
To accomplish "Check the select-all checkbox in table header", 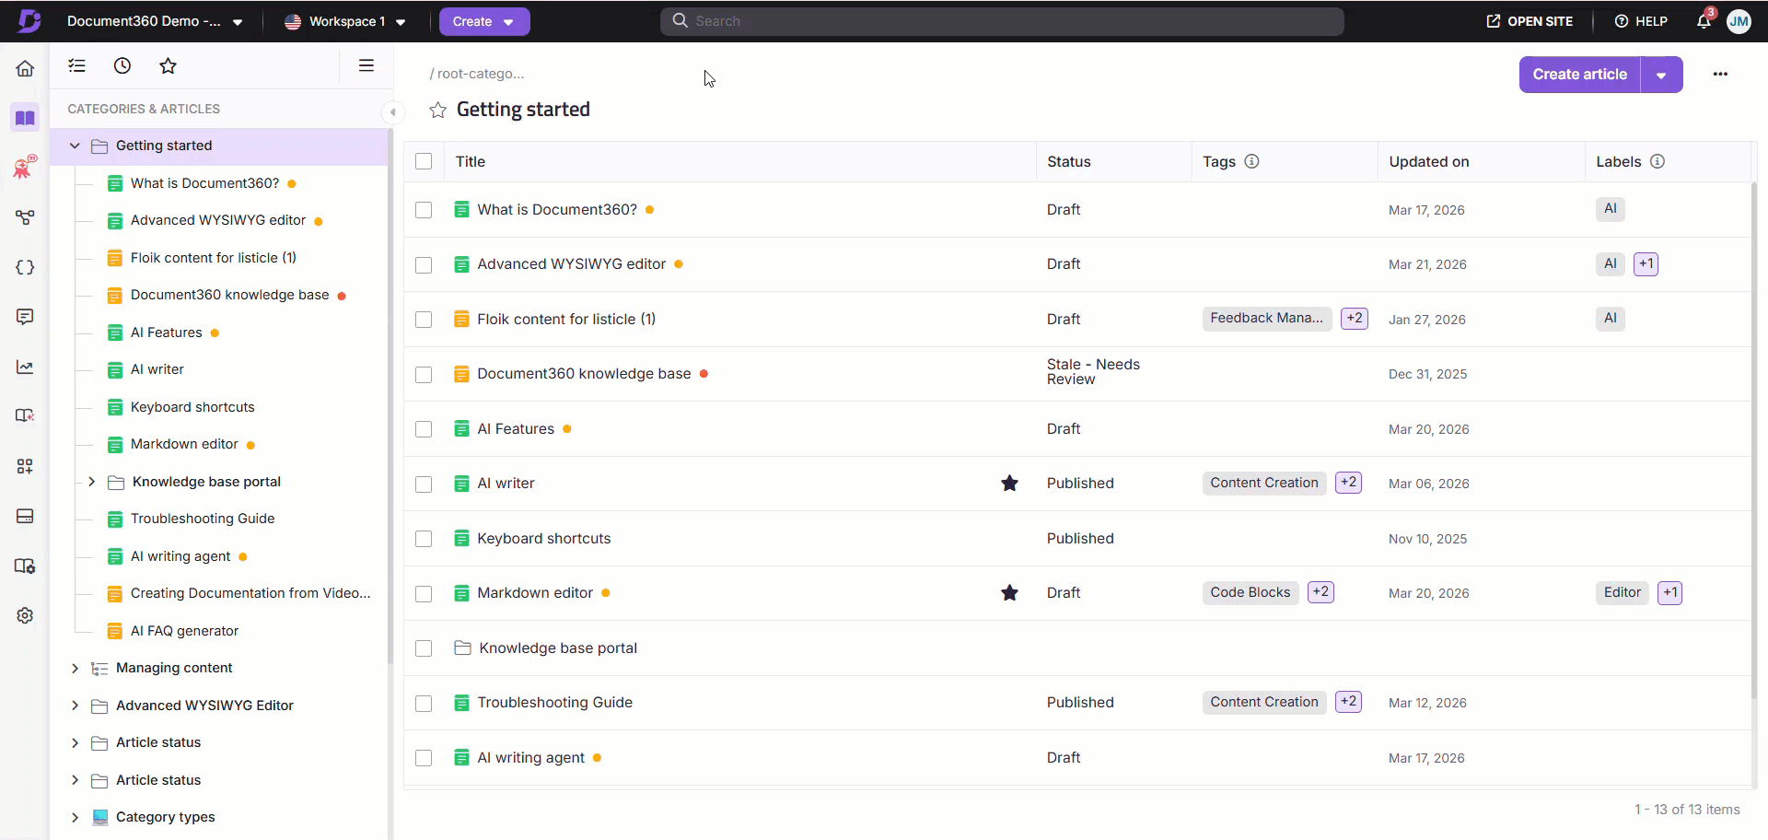I will pyautogui.click(x=424, y=161).
